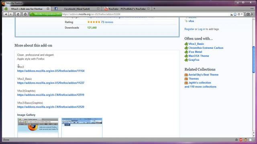The width and height of the screenshot is (257, 144).
Task: Open the addon/12520 Vfox3-Basic(Graphite) link
Action: coord(51,107)
